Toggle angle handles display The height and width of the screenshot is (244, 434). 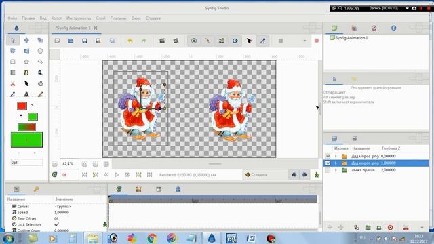click(x=262, y=41)
